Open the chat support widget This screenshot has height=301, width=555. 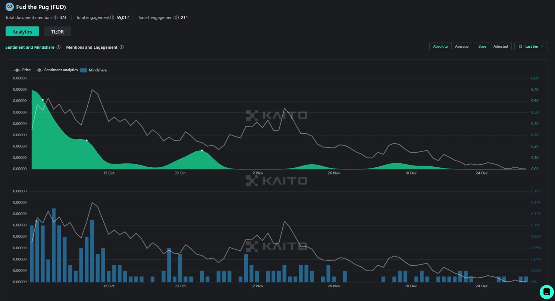tap(547, 292)
